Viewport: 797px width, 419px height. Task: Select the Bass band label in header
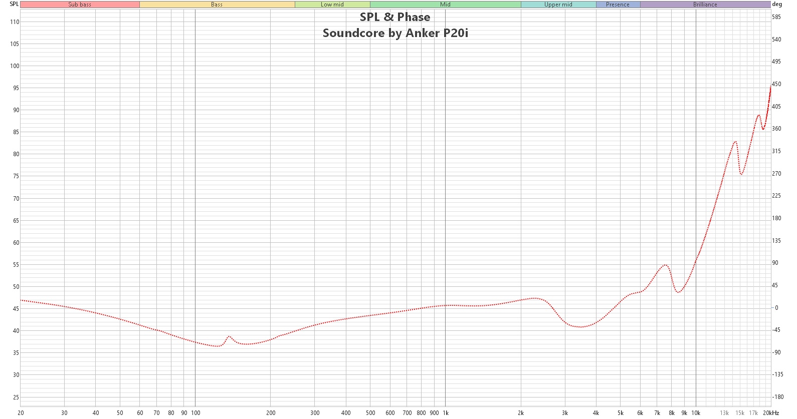(x=217, y=5)
